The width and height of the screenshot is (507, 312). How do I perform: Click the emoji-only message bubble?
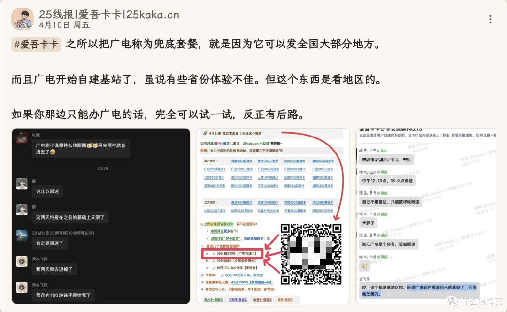pyautogui.click(x=365, y=266)
